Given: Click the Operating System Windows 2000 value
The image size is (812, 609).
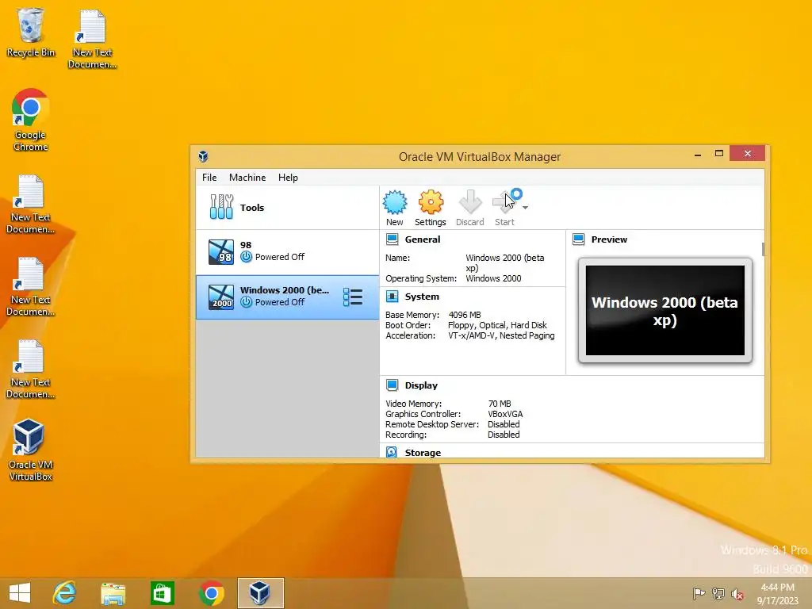Looking at the screenshot, I should 493,278.
